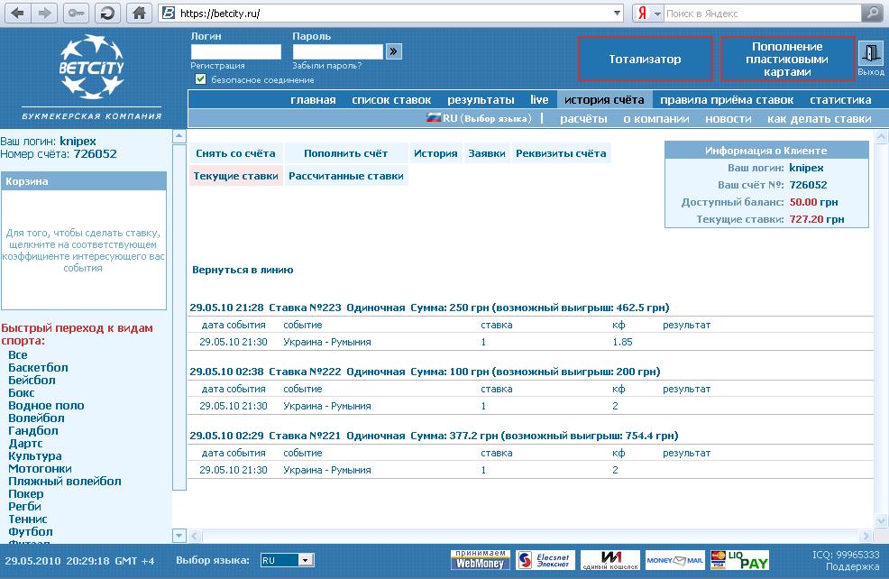The width and height of the screenshot is (889, 579).
Task: Click the Выход exit door icon
Action: [x=870, y=54]
